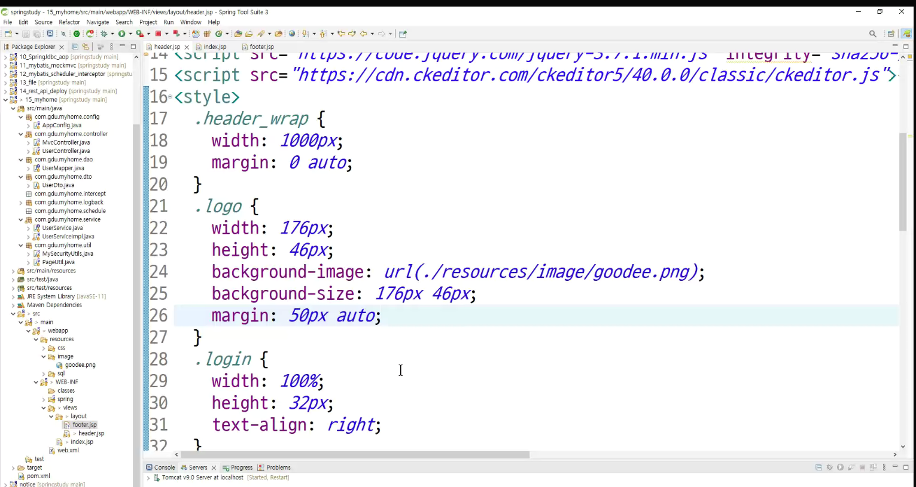
Task: Click the Save All toolbar icon
Action: point(36,34)
